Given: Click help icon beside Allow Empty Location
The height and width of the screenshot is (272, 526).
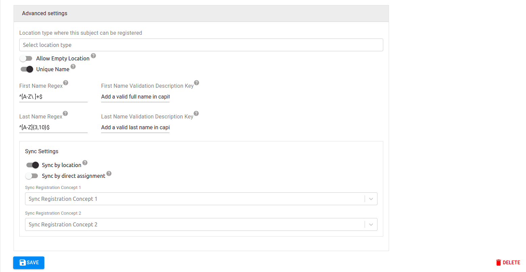Looking at the screenshot, I should (x=93, y=56).
